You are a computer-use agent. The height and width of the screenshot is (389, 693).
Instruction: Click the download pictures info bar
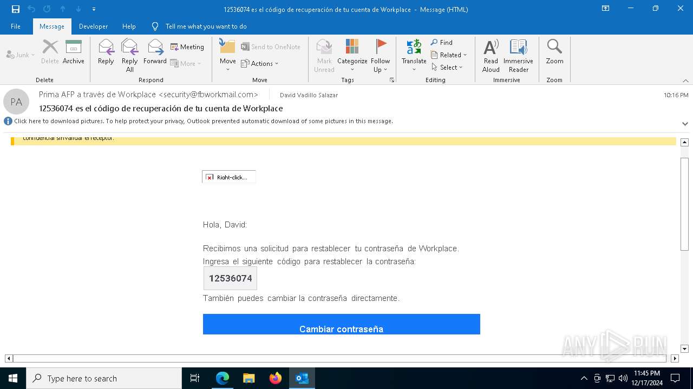click(x=204, y=121)
